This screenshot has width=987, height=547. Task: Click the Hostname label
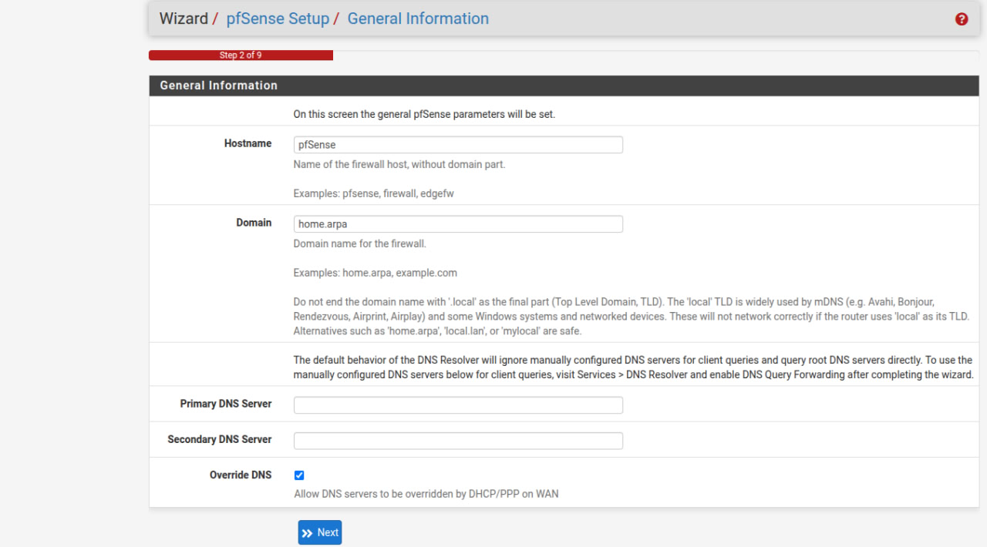coord(248,143)
